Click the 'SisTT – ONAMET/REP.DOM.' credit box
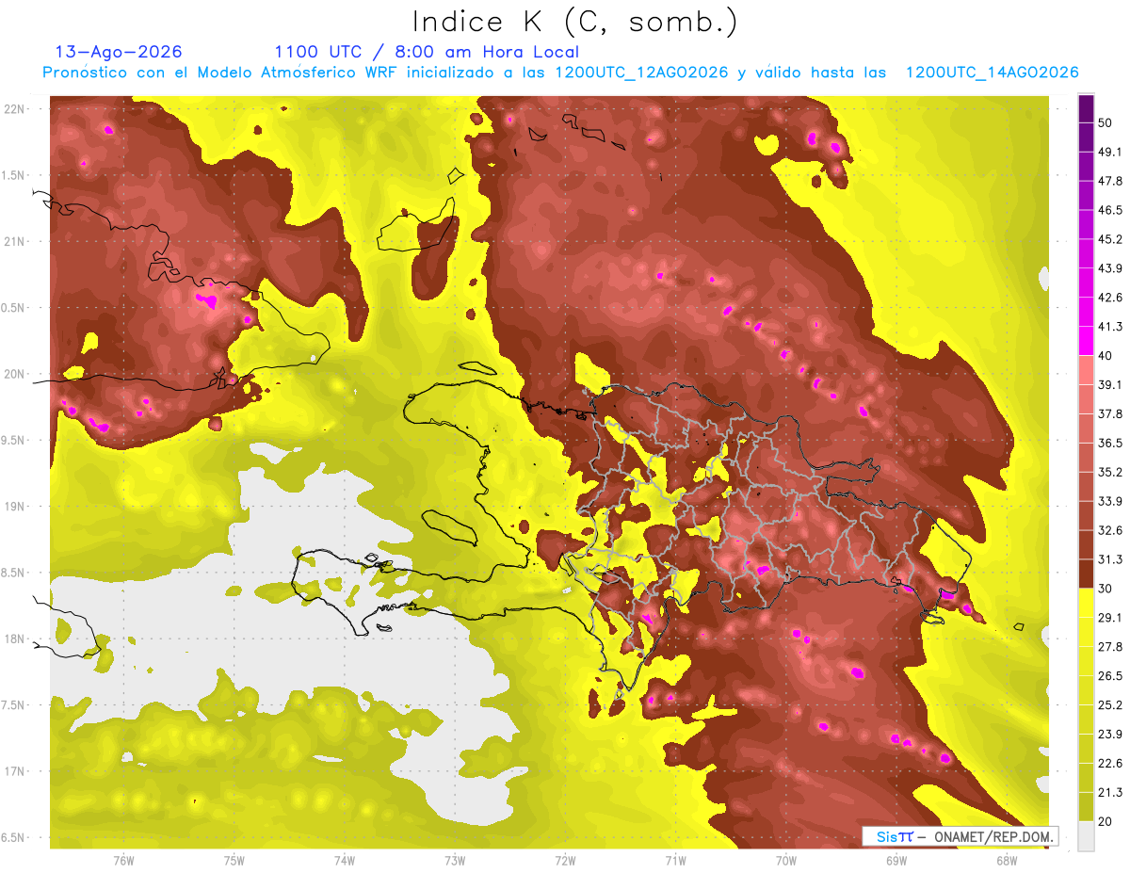Viewport: 1130px width, 873px height. (959, 836)
